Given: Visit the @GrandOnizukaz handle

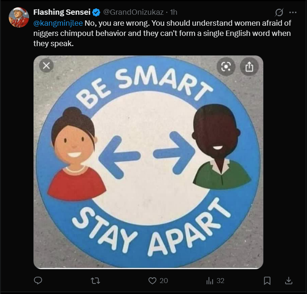Looking at the screenshot, I should point(133,12).
